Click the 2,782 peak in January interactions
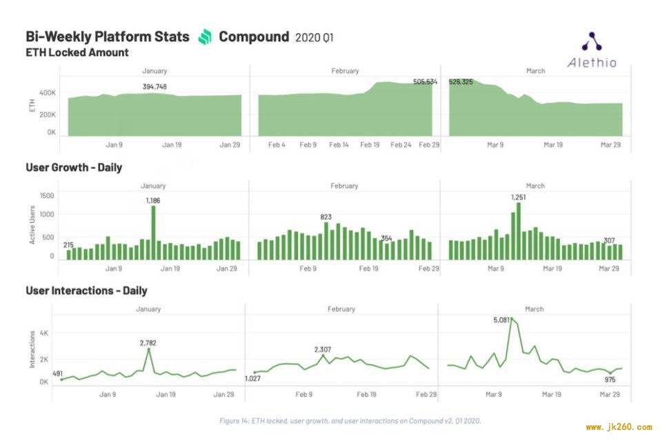Screen dimensions: 662x441 [149, 350]
